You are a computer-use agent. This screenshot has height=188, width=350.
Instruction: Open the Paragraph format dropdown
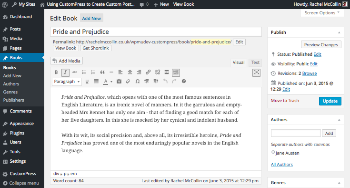67,82
